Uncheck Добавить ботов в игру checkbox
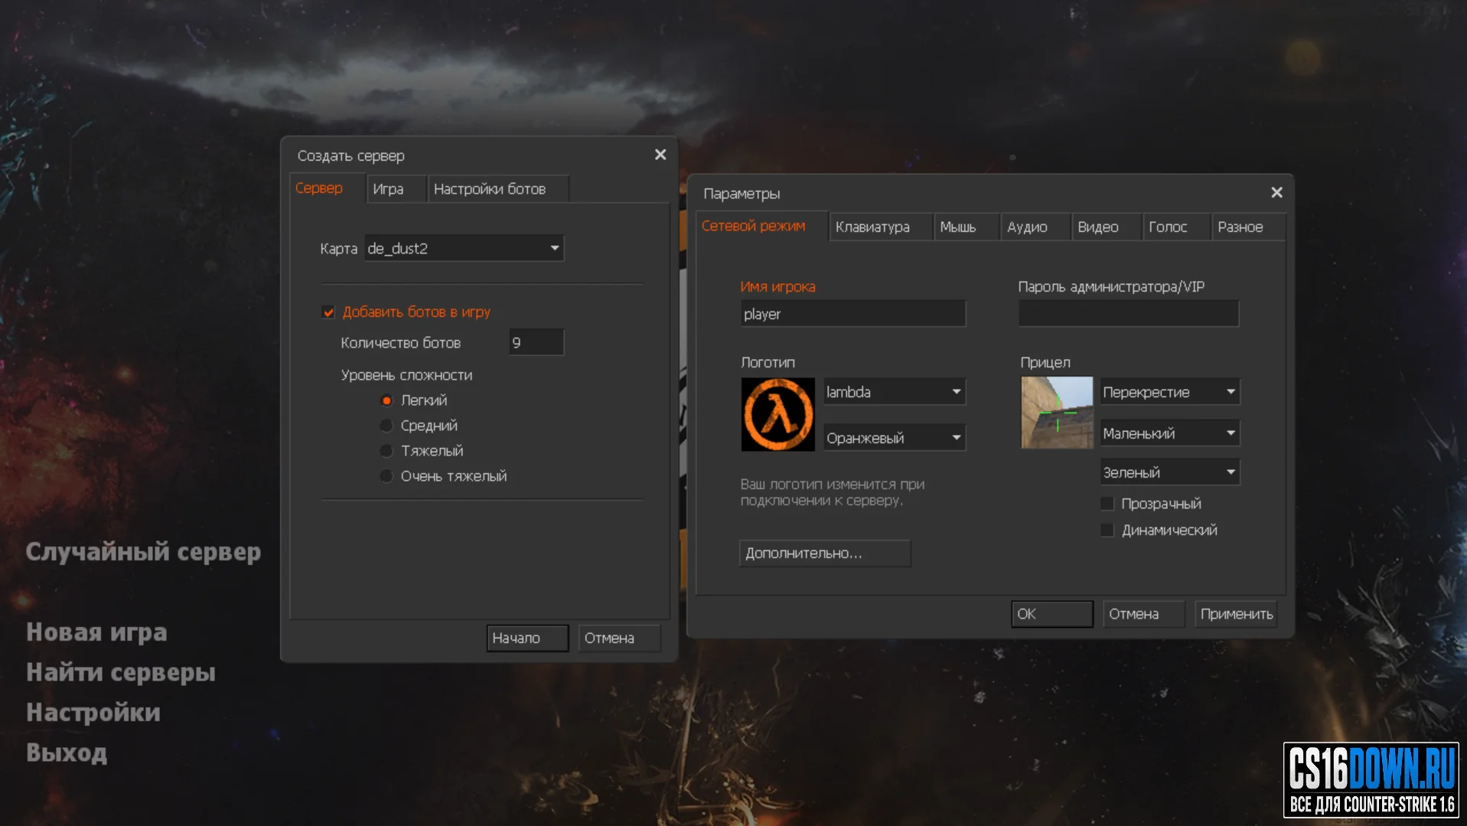The width and height of the screenshot is (1467, 826). click(328, 312)
